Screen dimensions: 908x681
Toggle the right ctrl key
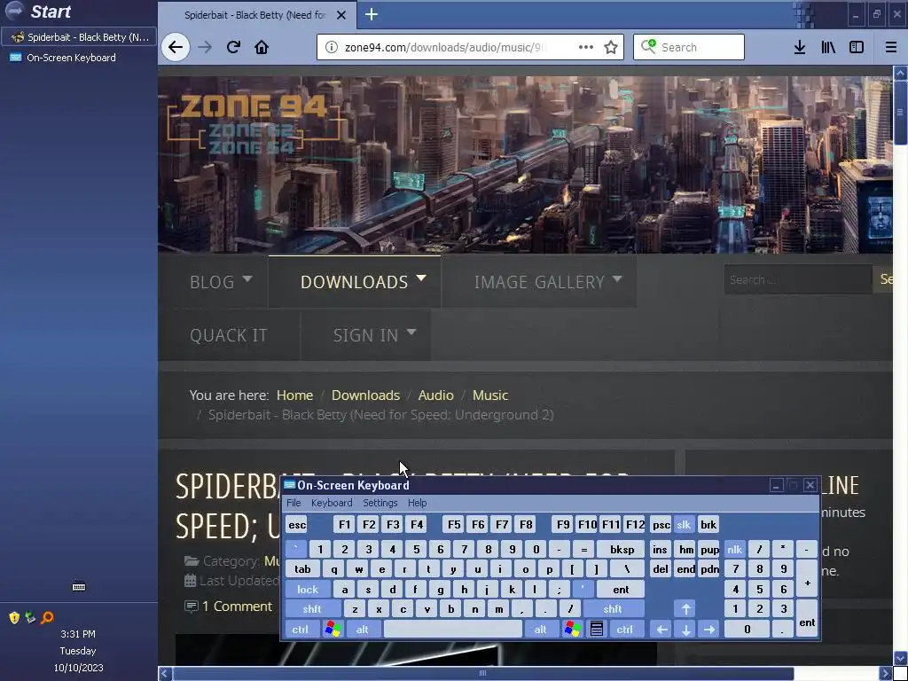tap(625, 630)
